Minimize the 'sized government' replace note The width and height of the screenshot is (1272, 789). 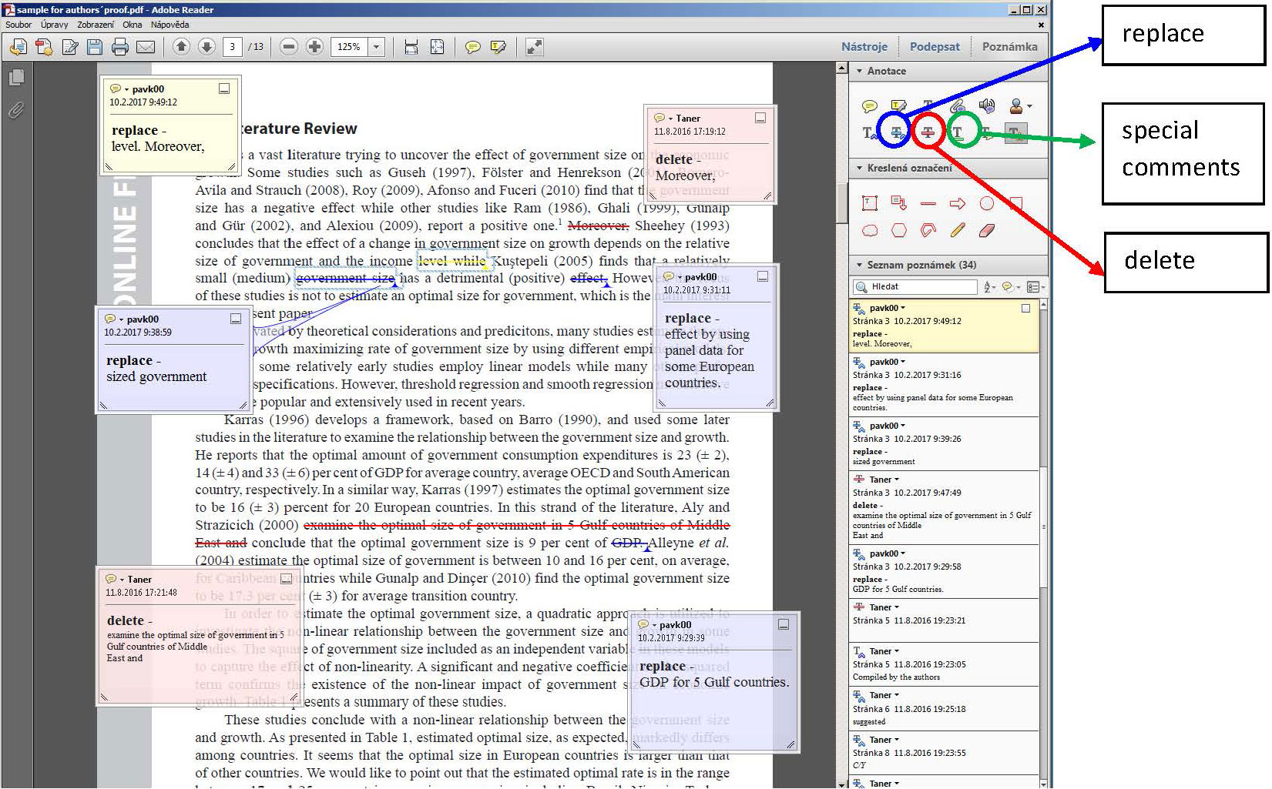(236, 319)
